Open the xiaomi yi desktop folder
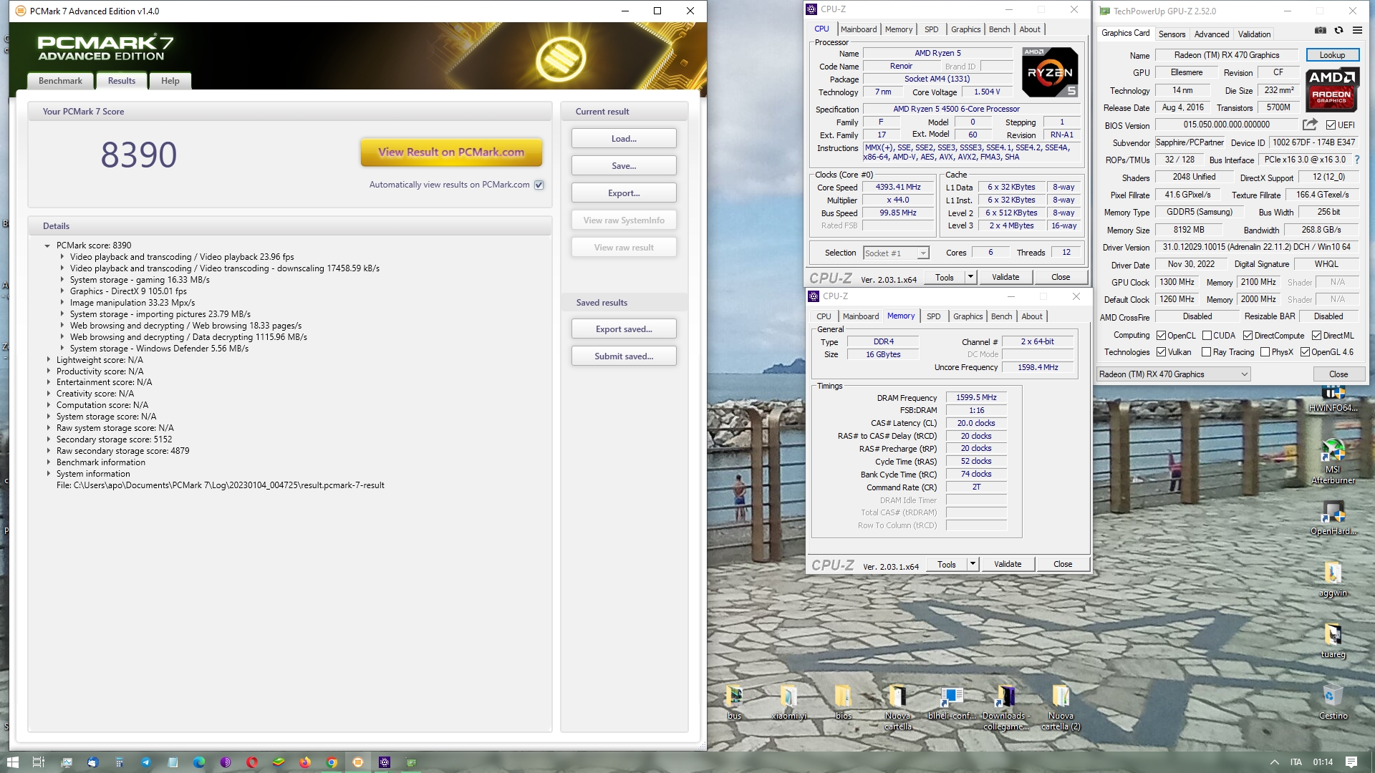This screenshot has height=773, width=1375. tap(788, 702)
